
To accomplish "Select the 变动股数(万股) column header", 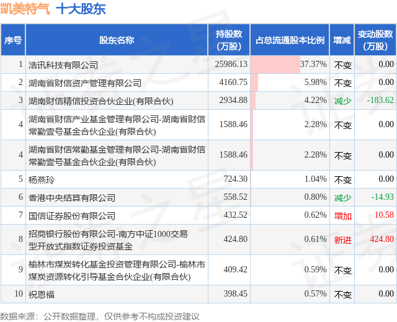I will click(x=375, y=40).
